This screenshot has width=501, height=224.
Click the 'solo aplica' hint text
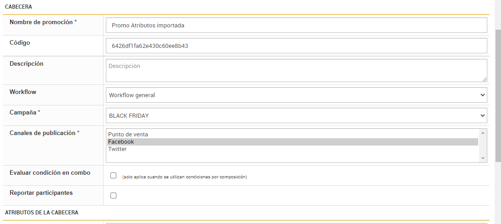[185, 177]
